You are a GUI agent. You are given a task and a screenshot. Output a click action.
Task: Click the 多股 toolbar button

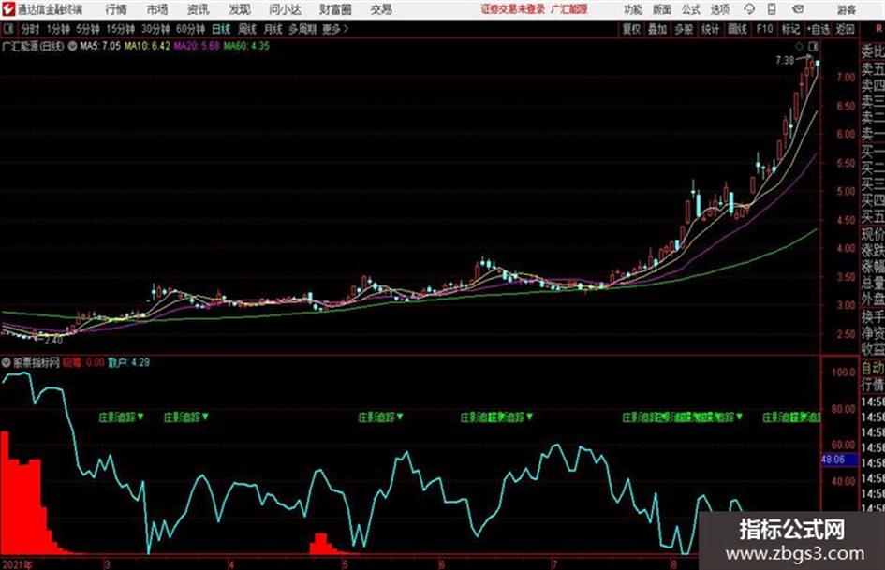684,29
